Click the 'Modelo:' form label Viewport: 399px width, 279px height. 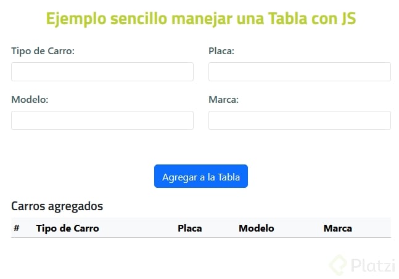pos(30,100)
